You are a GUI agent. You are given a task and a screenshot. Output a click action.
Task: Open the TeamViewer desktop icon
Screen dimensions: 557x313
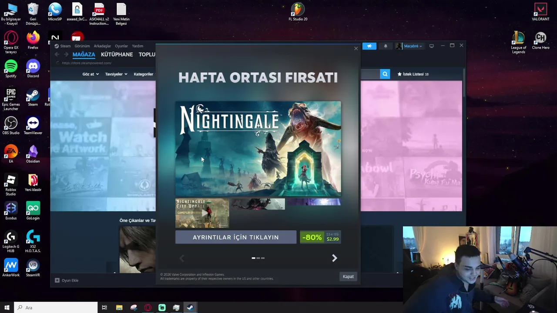(33, 126)
